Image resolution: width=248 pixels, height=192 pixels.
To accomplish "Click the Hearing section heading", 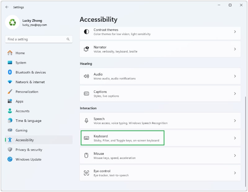I will click(86, 64).
